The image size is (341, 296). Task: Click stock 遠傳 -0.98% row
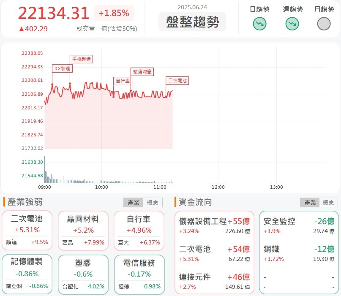point(139,286)
